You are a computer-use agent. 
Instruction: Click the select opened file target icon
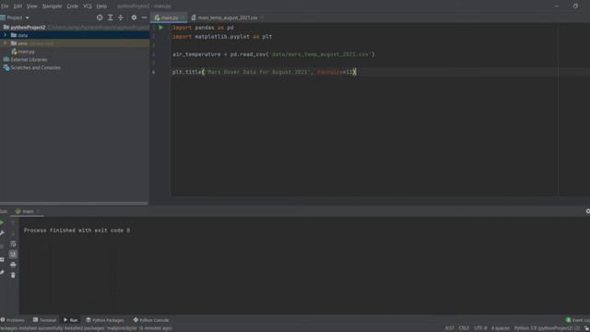pyautogui.click(x=100, y=18)
